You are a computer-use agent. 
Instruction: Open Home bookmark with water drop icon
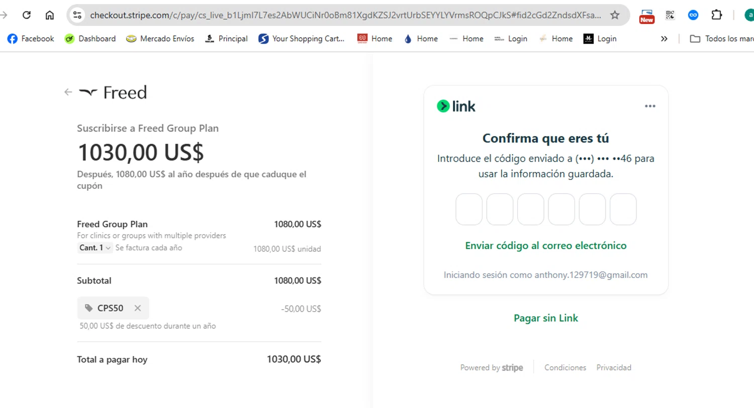[421, 39]
